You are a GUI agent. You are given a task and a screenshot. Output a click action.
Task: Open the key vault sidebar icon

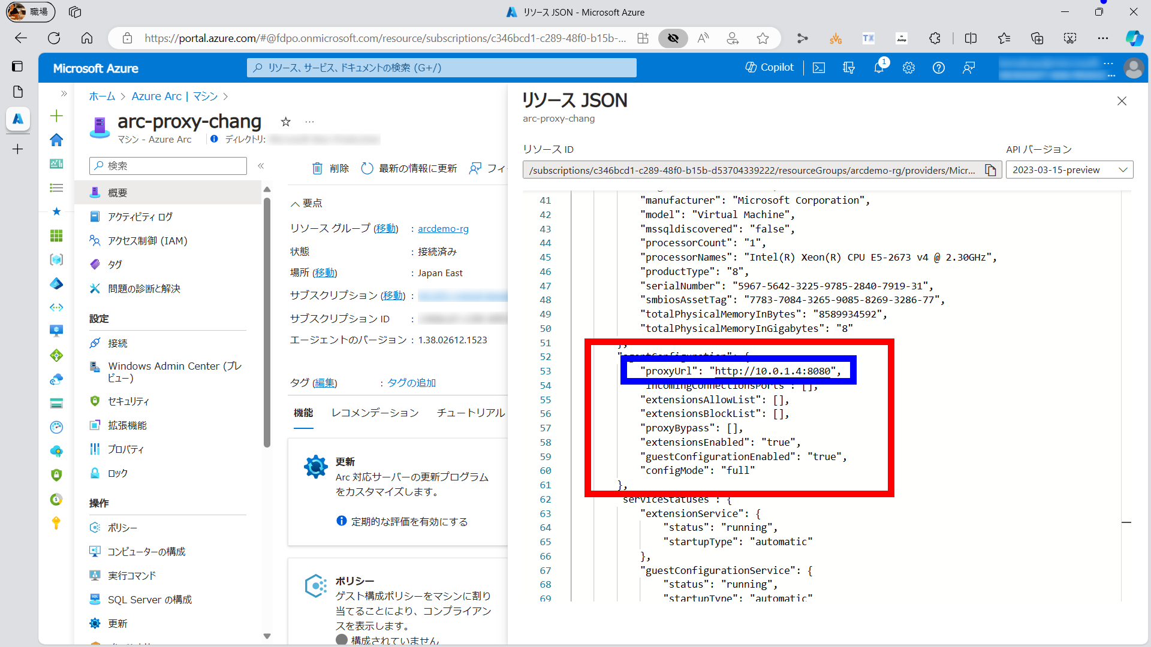coord(56,523)
